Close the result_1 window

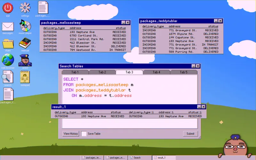coord(204,107)
